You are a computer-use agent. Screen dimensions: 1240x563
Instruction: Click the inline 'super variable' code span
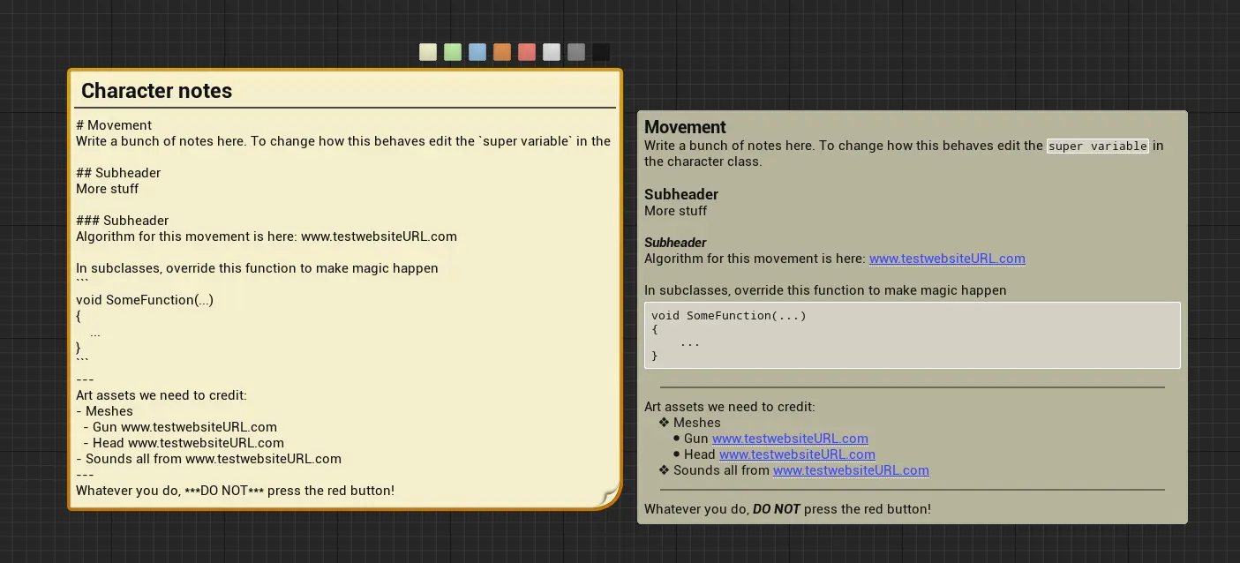[x=1097, y=146]
